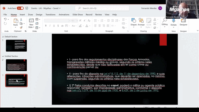Switch to the Design tab
This screenshot has width=199, height=112.
point(39,15)
